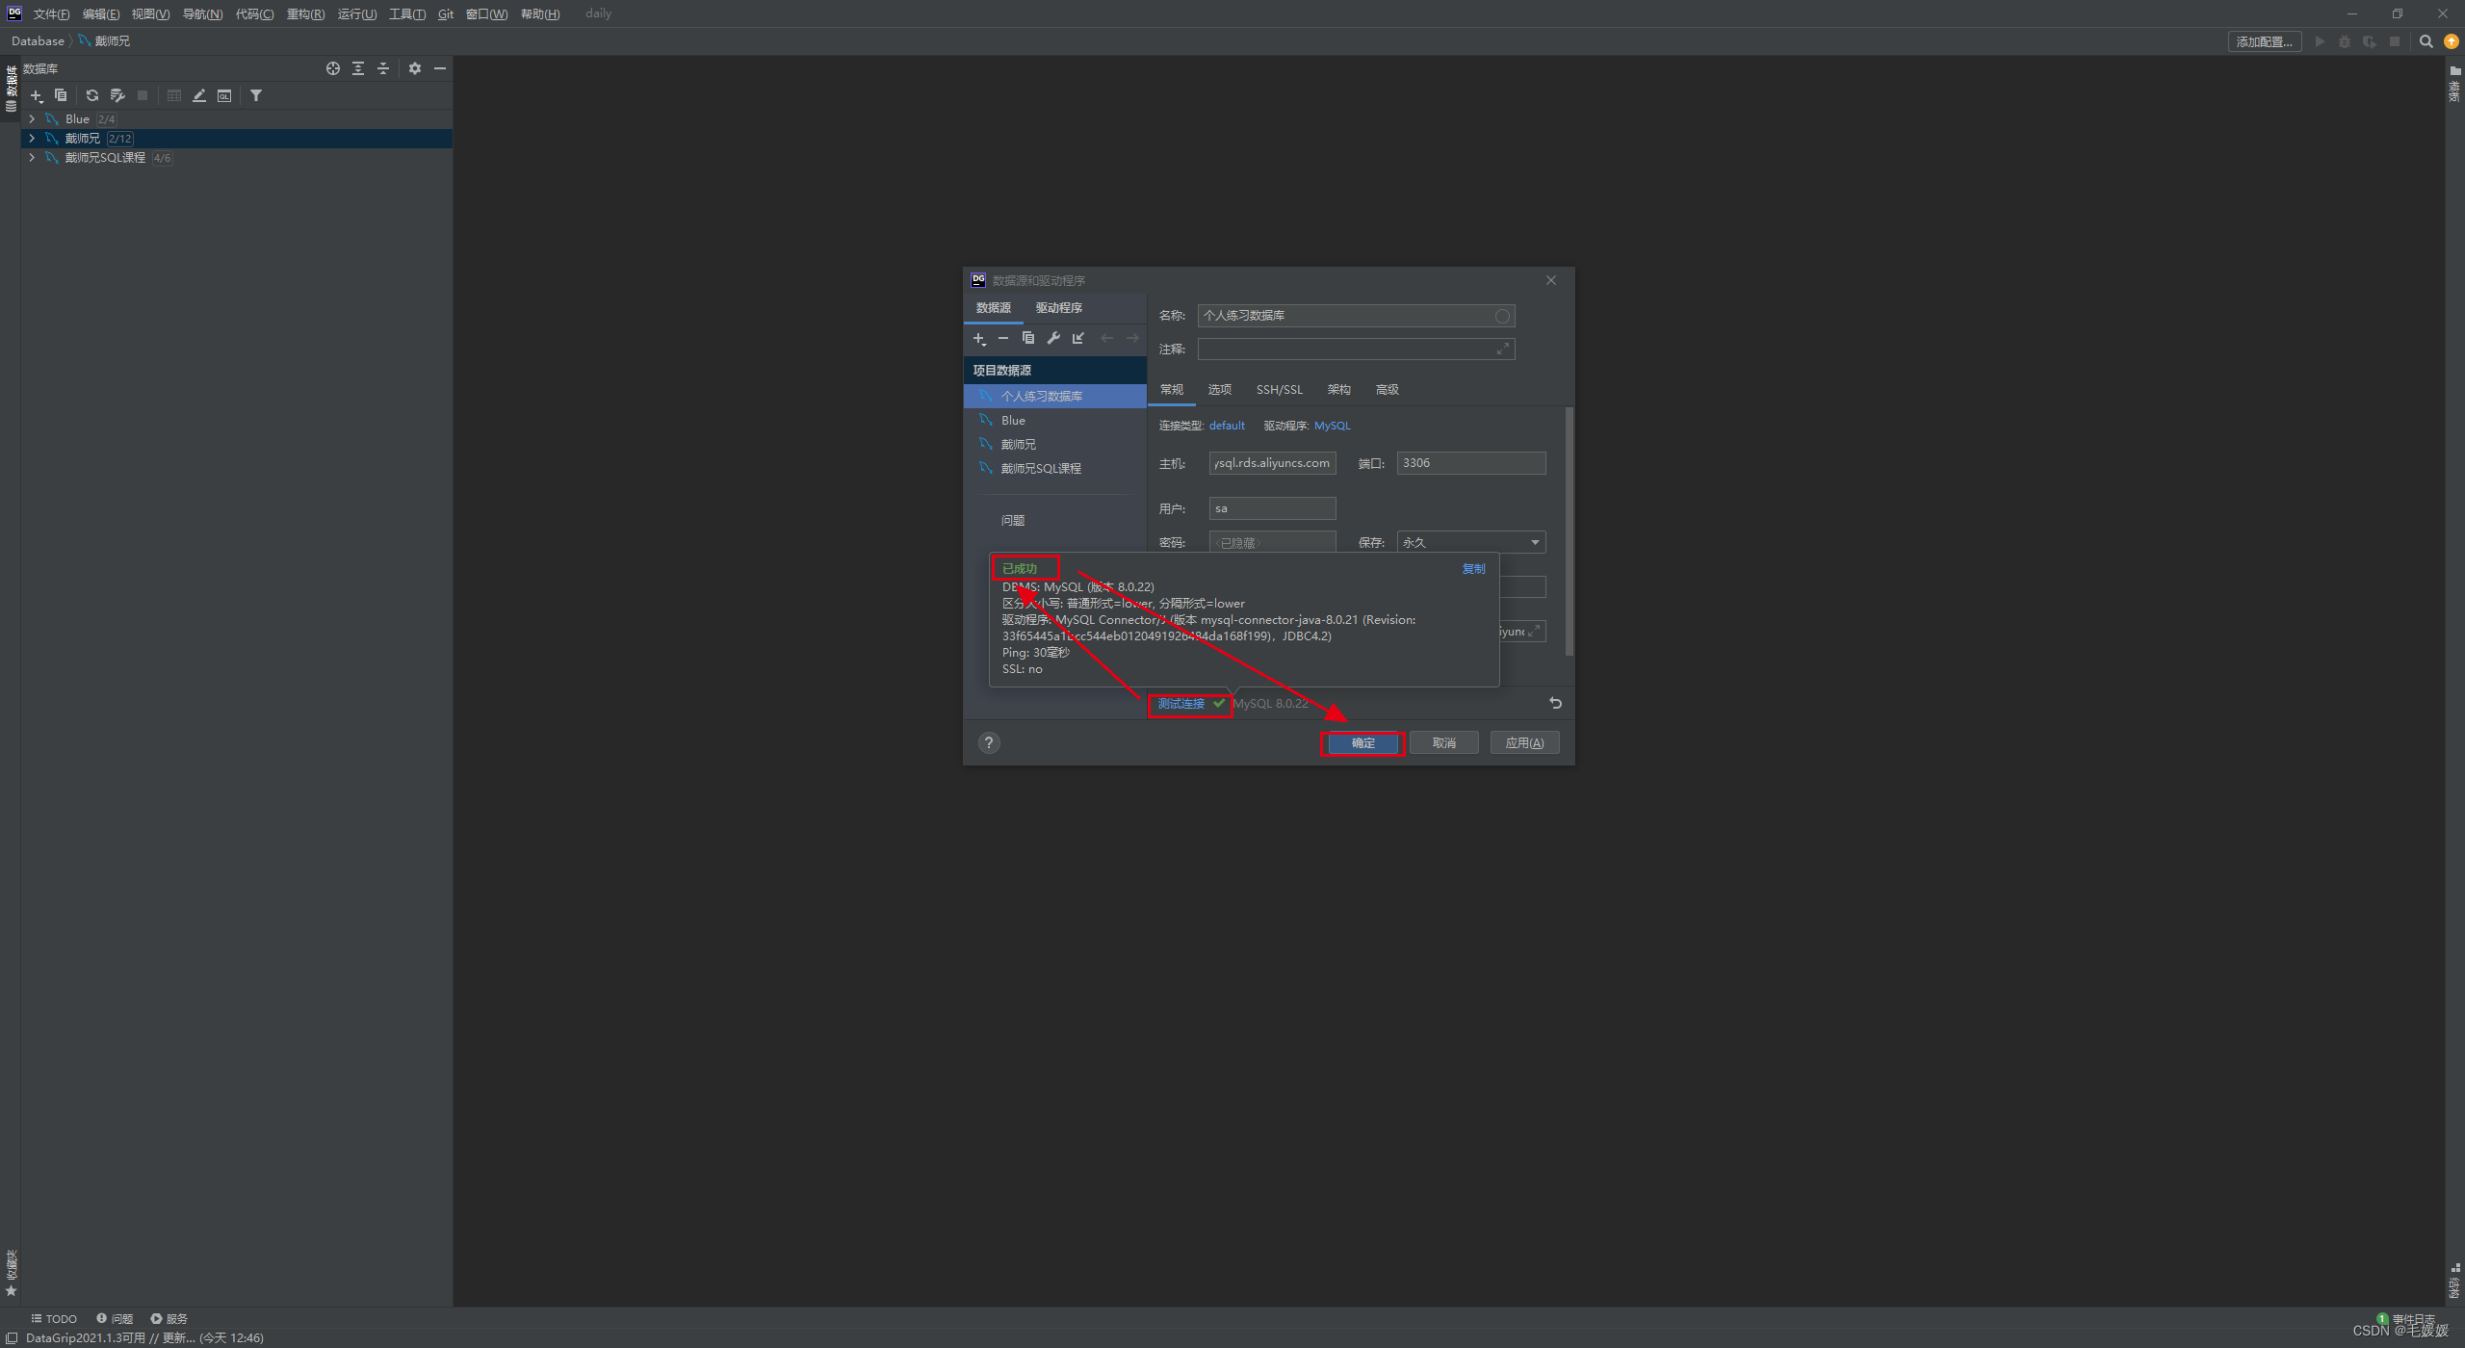Open the SSH/SSL tab
This screenshot has width=2465, height=1348.
point(1279,389)
